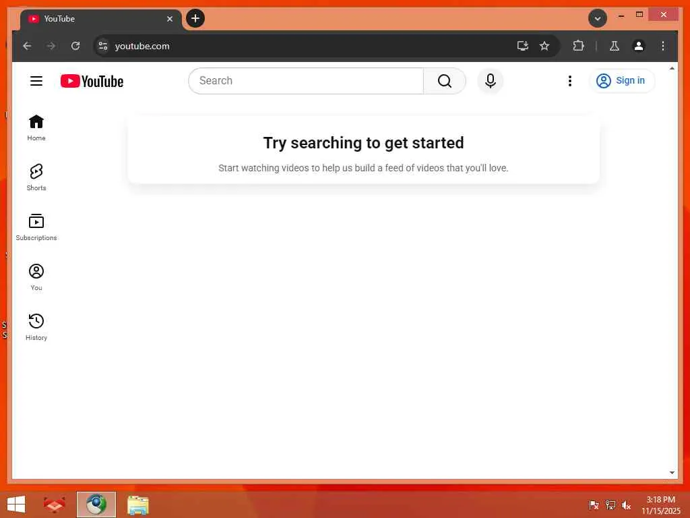
Task: Open File Explorer from the taskbar
Action: (138, 505)
